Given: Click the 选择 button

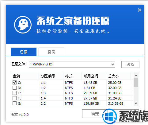Looking at the screenshot, I should (x=130, y=64).
